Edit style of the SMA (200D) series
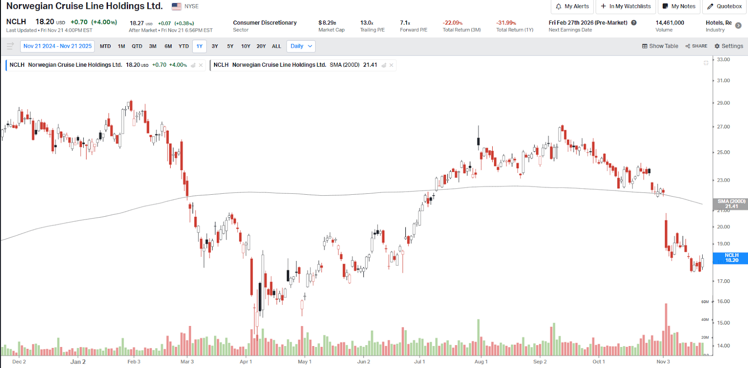This screenshot has width=748, height=368. (x=384, y=65)
